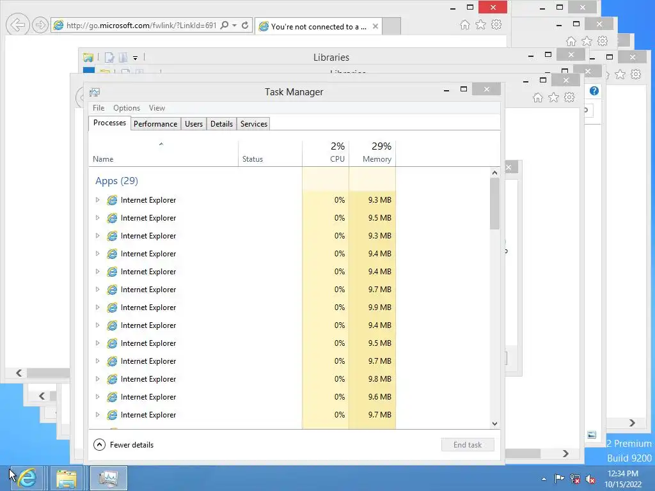Open Tools gear in top IE window
The height and width of the screenshot is (491, 655).
[x=496, y=25]
